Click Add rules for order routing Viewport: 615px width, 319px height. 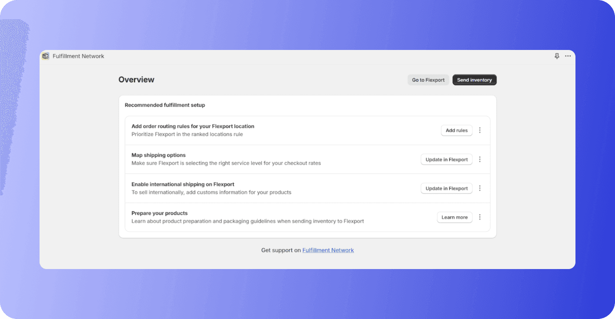456,130
